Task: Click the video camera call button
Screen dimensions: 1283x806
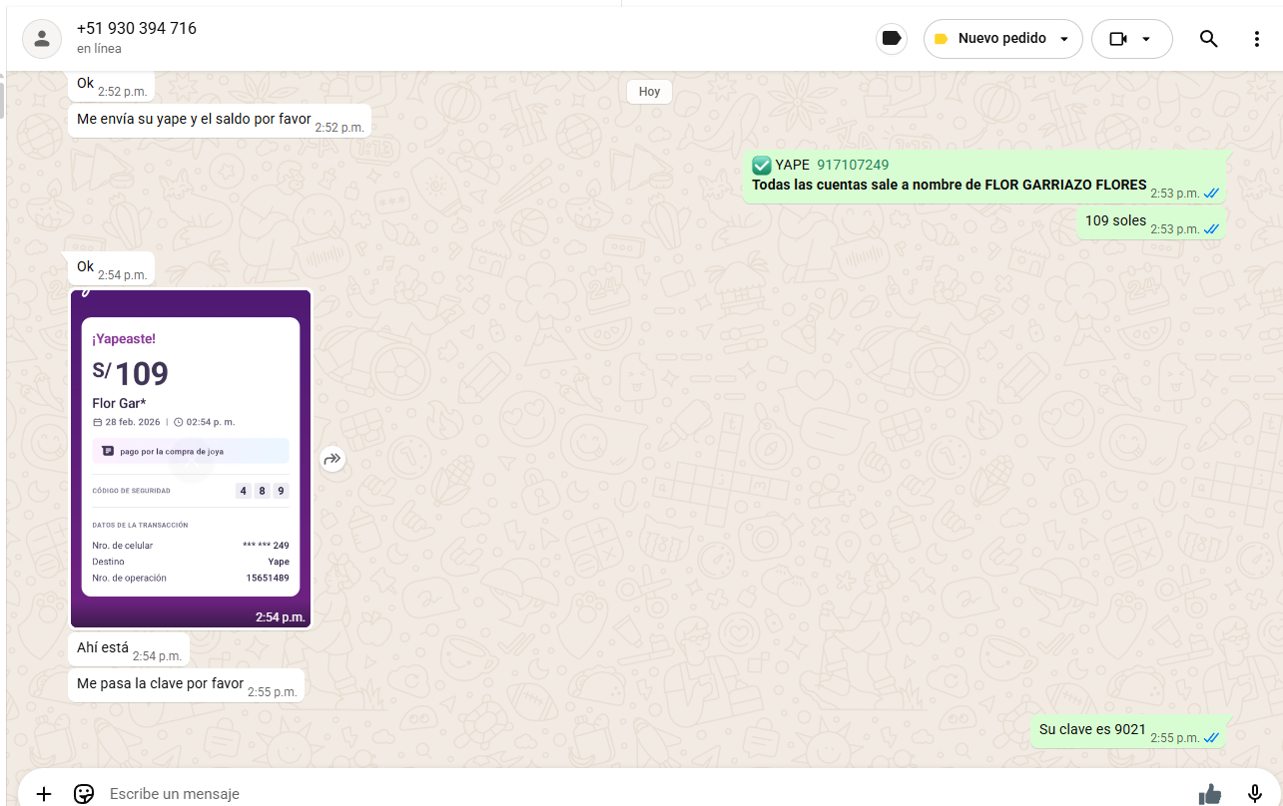Action: tap(1118, 39)
